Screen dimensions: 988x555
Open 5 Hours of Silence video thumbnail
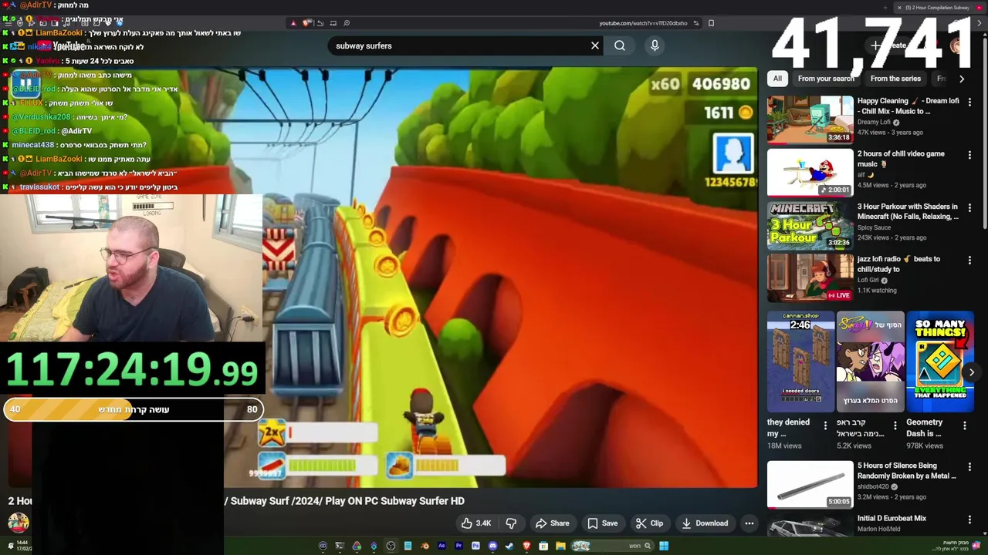pos(810,483)
